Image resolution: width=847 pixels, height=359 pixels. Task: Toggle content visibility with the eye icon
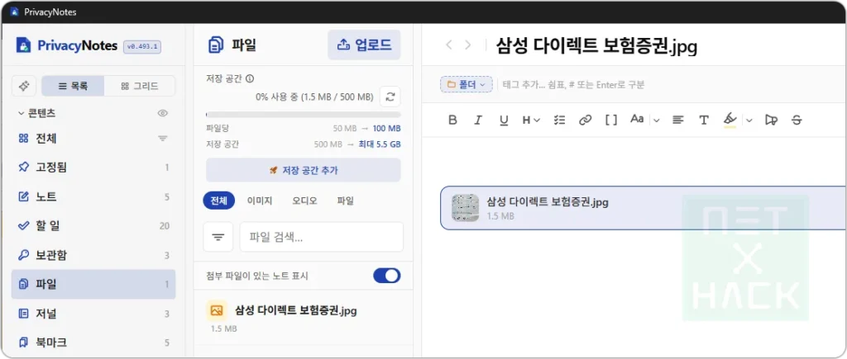point(163,113)
